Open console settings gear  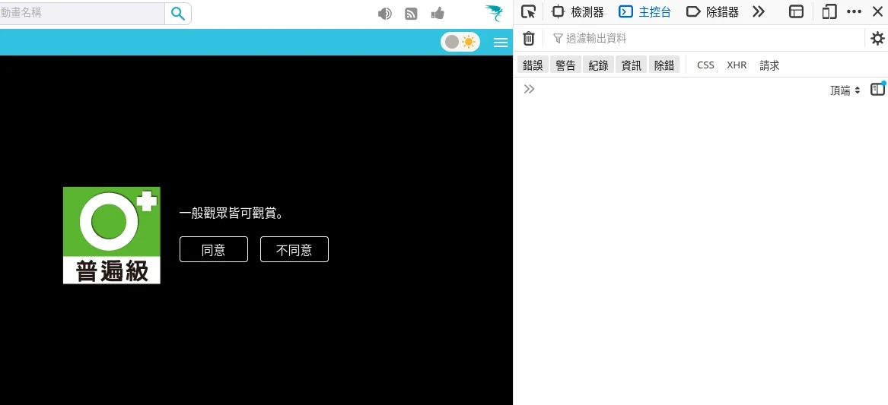[877, 39]
